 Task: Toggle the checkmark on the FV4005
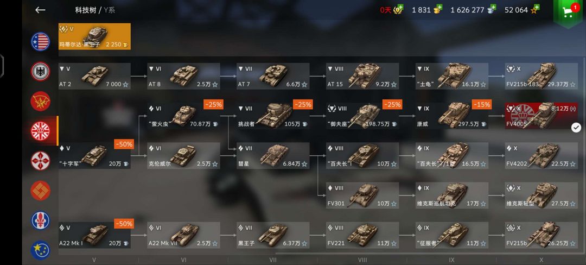click(576, 128)
